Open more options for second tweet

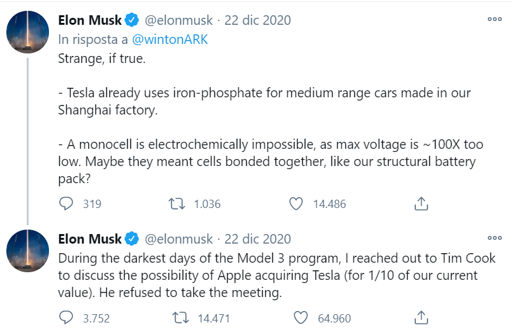(494, 239)
